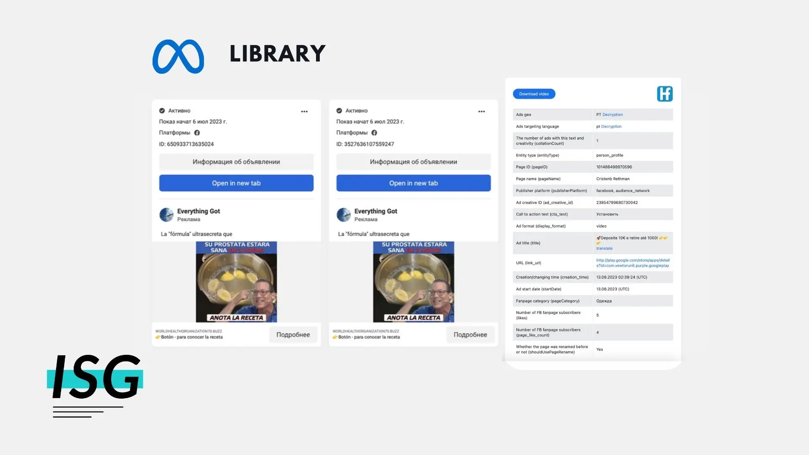The height and width of the screenshot is (455, 809).
Task: Expand Информация об объявлении for first ad
Action: (236, 162)
